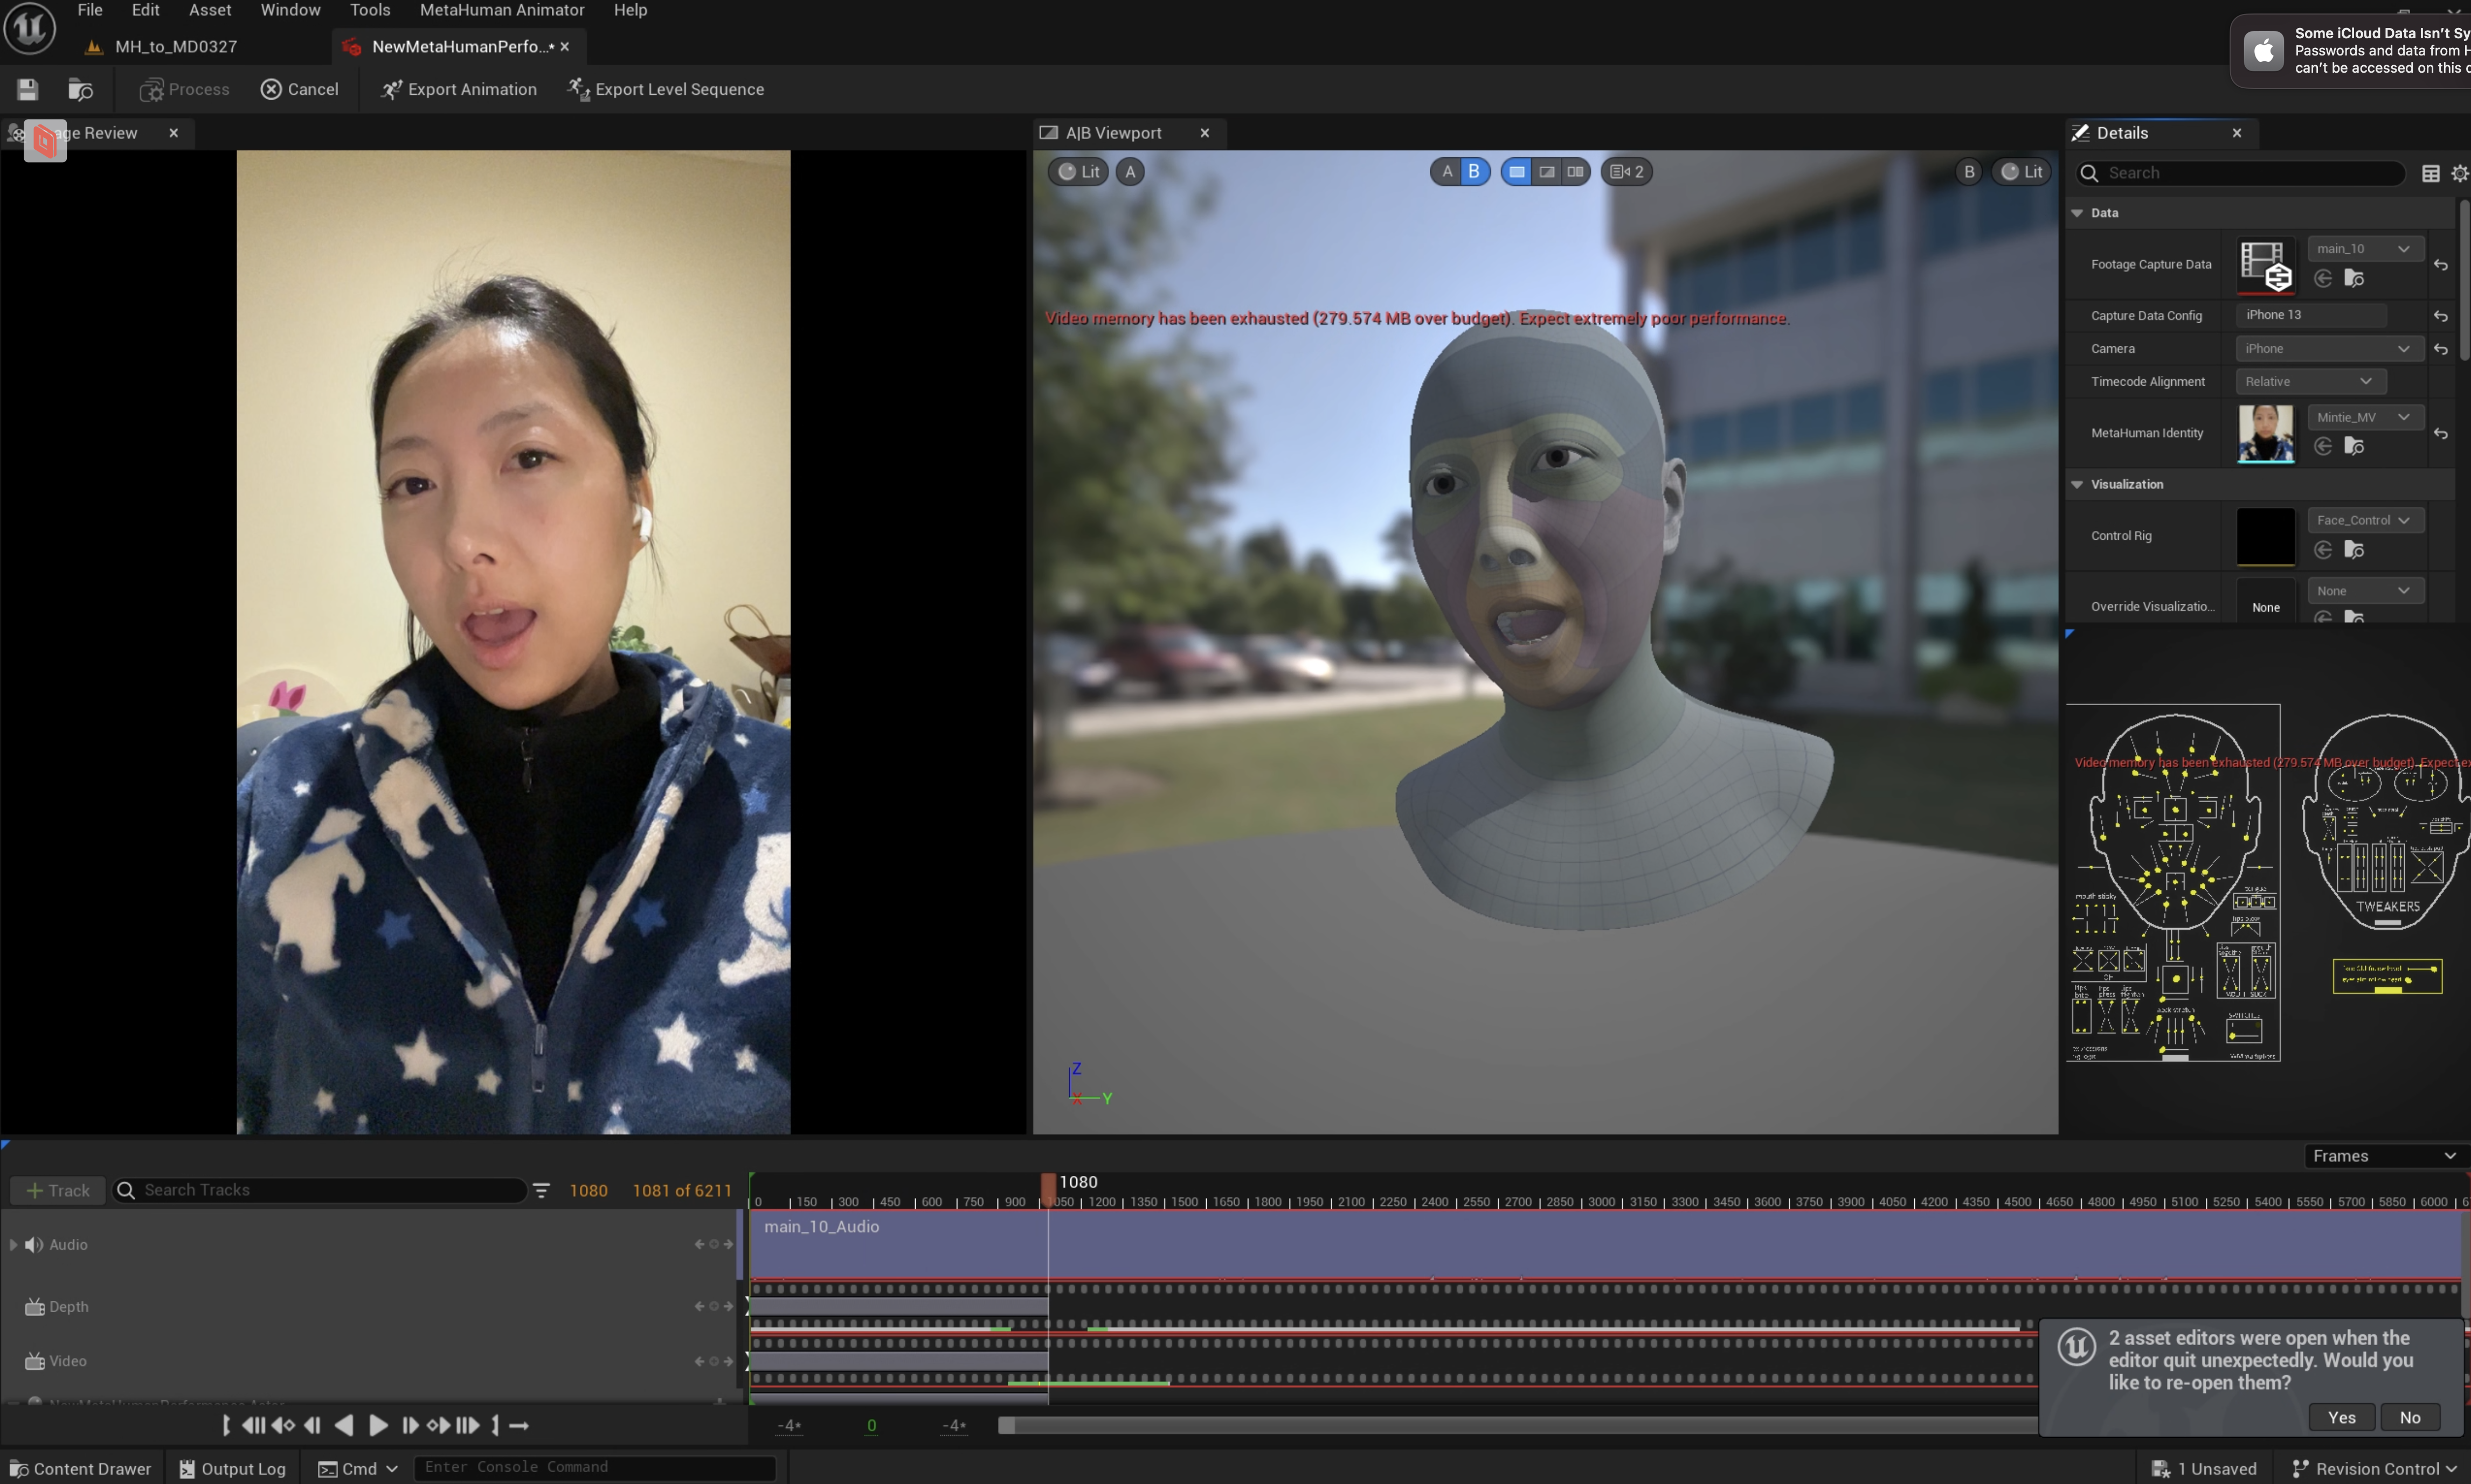Browse to Footage Capture Data asset
Viewport: 2471px width, 1484px height.
point(2354,278)
